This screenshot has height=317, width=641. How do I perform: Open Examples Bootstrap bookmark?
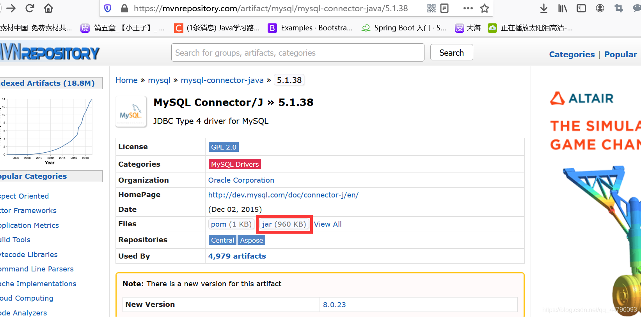pos(310,28)
